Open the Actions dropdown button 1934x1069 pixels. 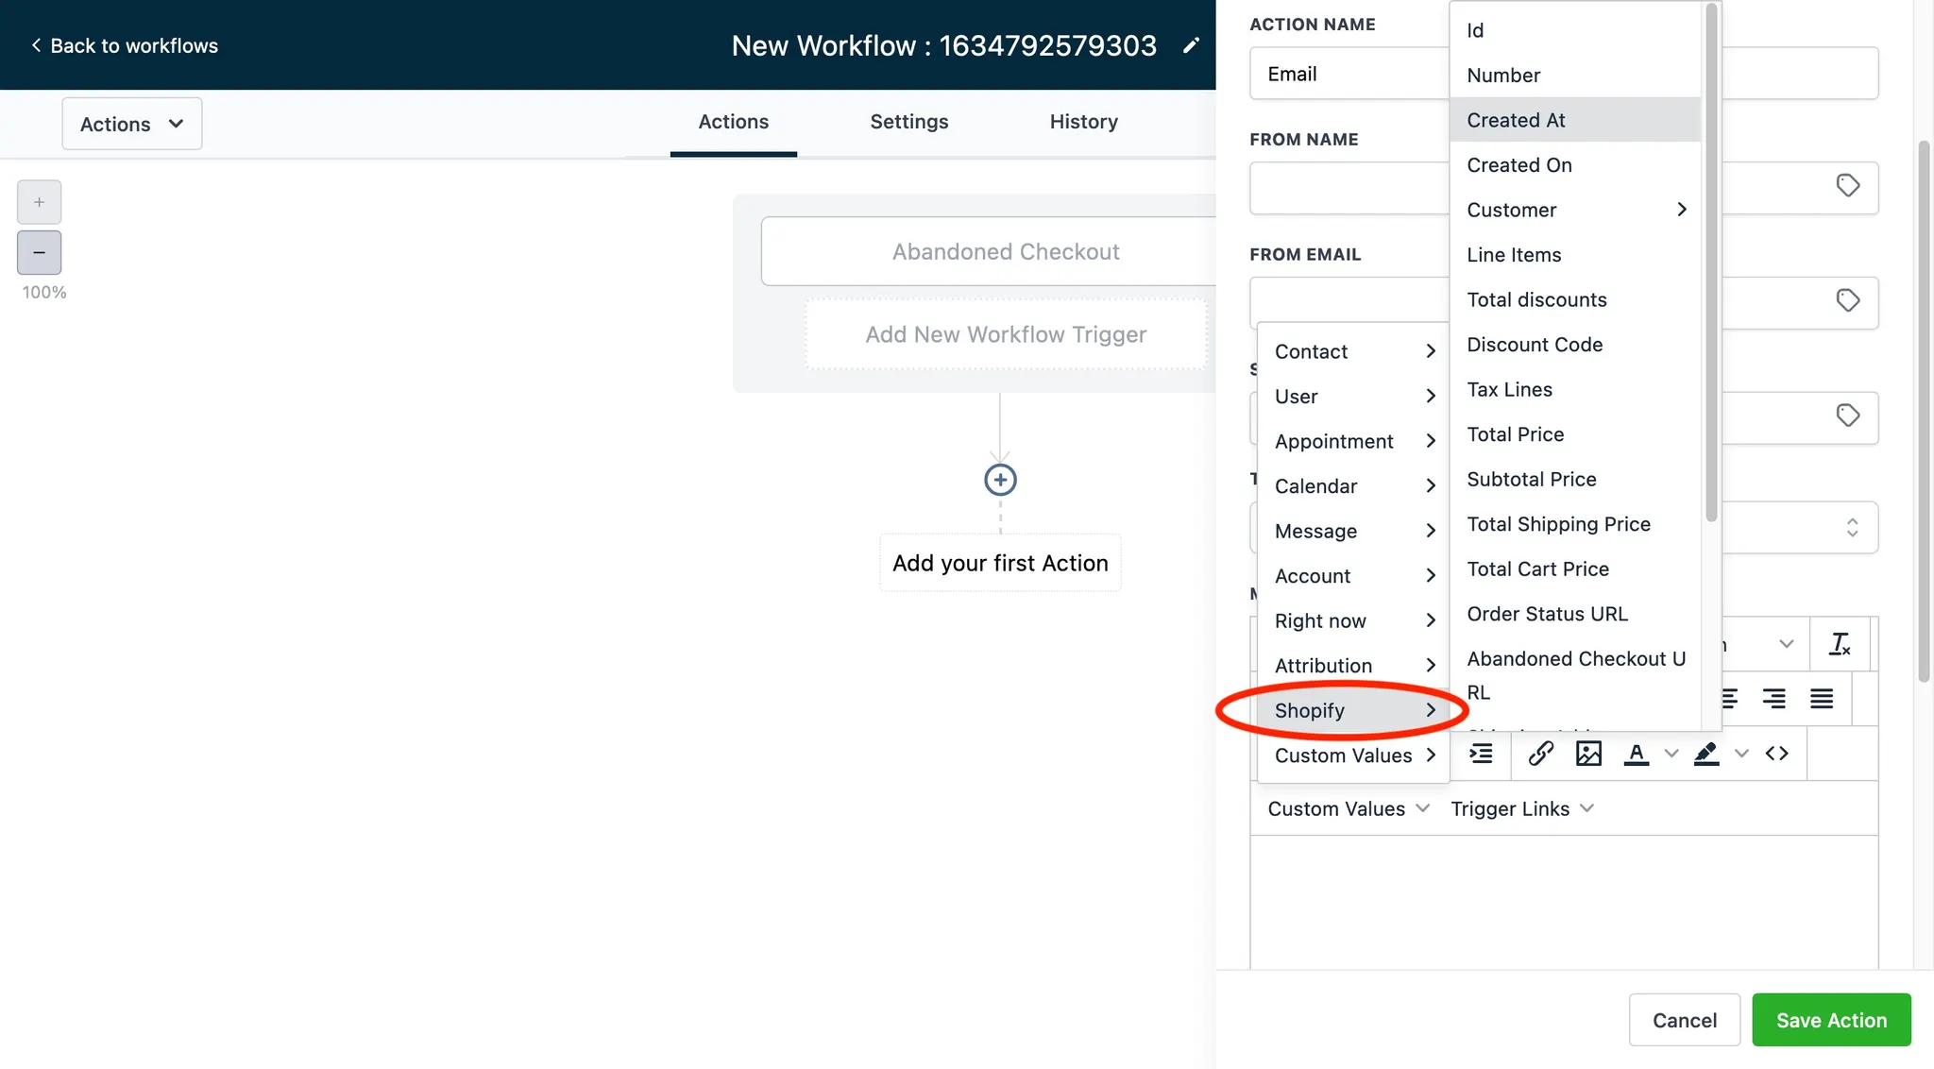tap(132, 124)
